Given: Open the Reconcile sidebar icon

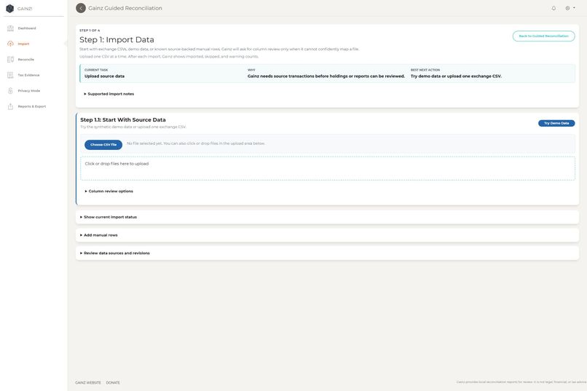Looking at the screenshot, I should point(10,60).
